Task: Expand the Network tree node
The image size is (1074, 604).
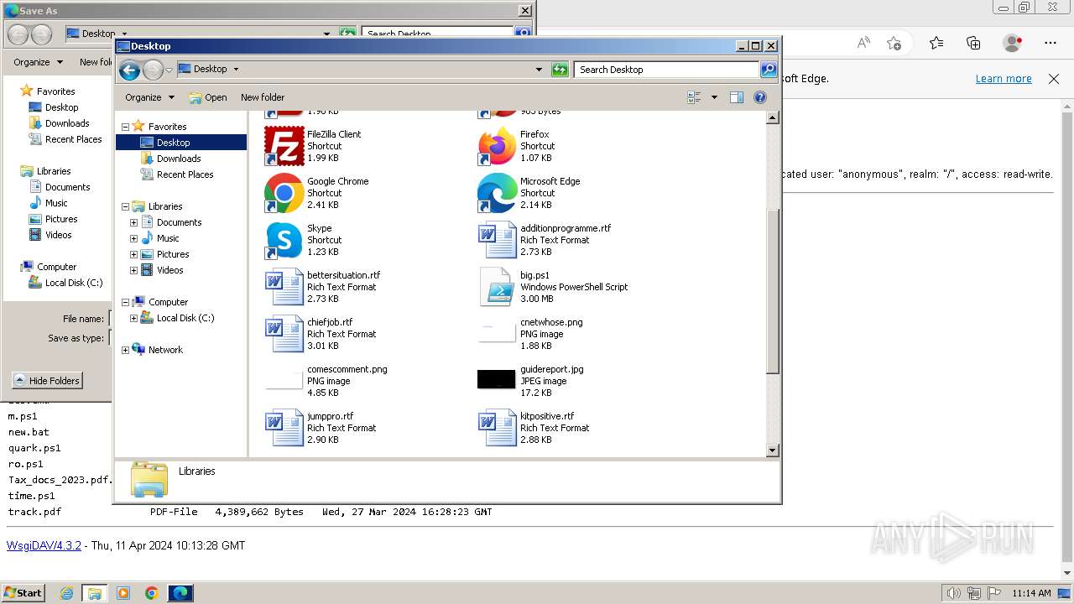Action: click(x=125, y=350)
